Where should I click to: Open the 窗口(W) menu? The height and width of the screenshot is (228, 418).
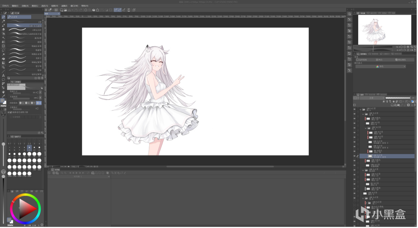[x=74, y=6]
